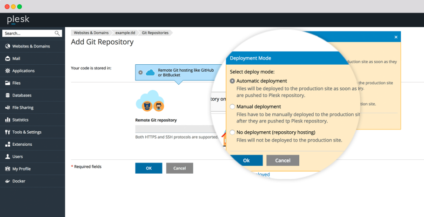
Task: Click the Mail envelope icon
Action: [x=7, y=59]
